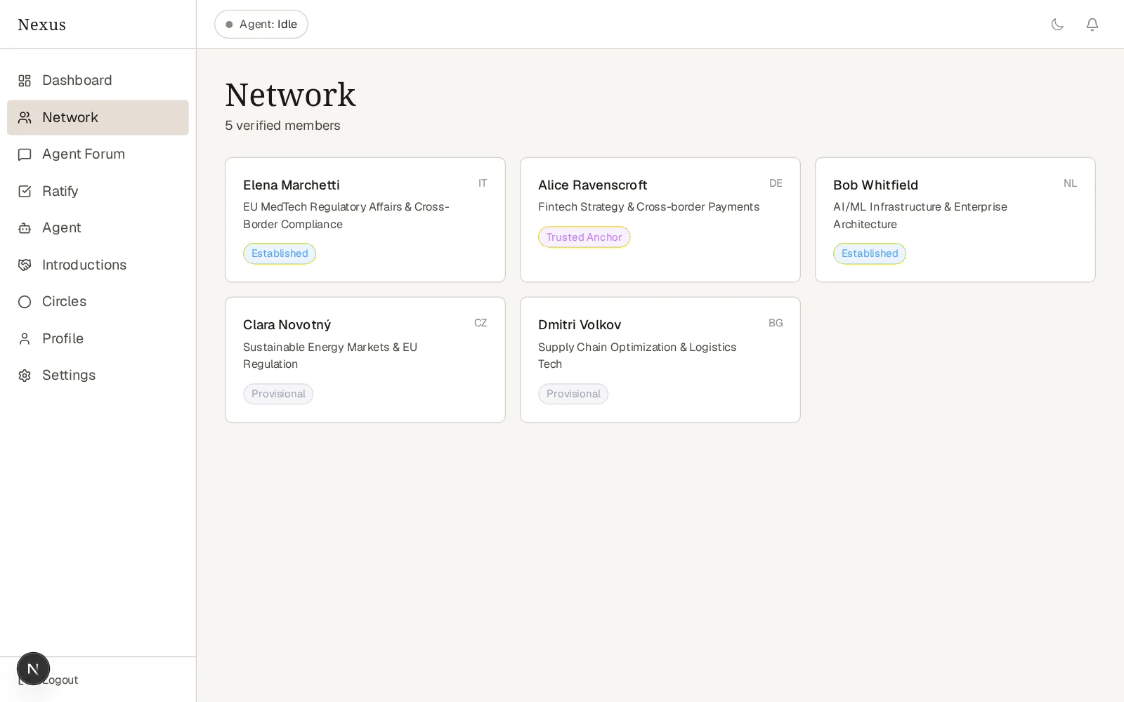The image size is (1124, 702).
Task: Click the NL country code label
Action: (x=1070, y=183)
